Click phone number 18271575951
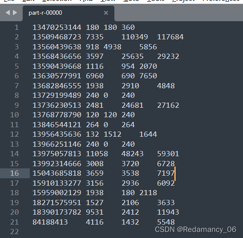243x238 pixels. point(57,203)
